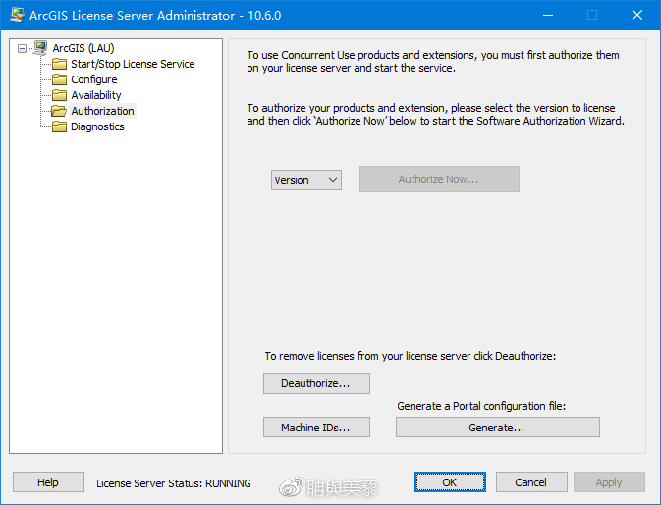Collapse the ArcGIS (LAU) tree node
The image size is (661, 505).
click(22, 48)
